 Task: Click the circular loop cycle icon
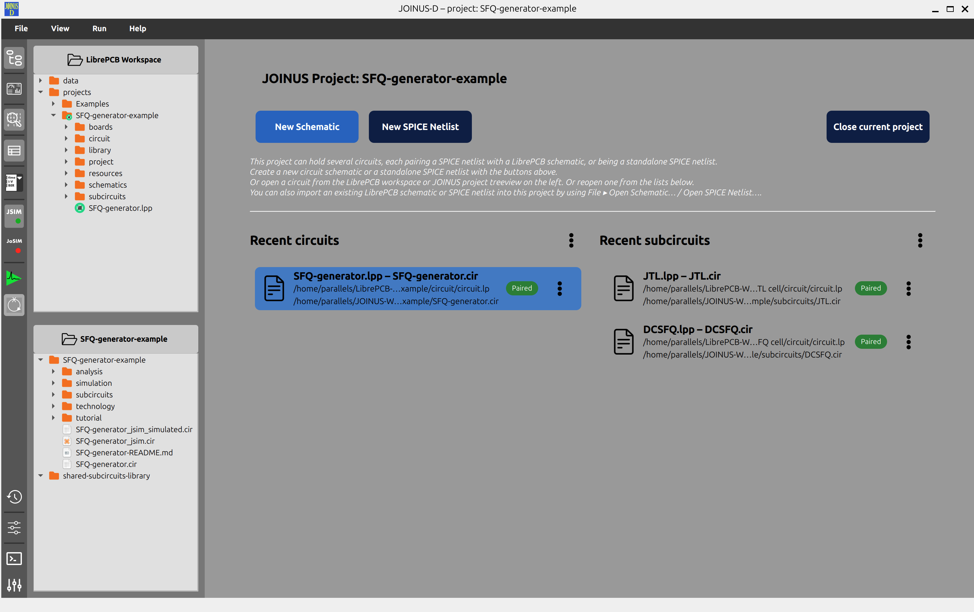14,305
